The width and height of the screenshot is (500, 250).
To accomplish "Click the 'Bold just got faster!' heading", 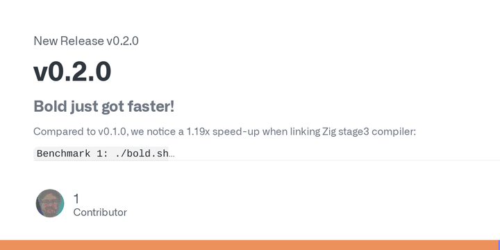I will click(104, 106).
